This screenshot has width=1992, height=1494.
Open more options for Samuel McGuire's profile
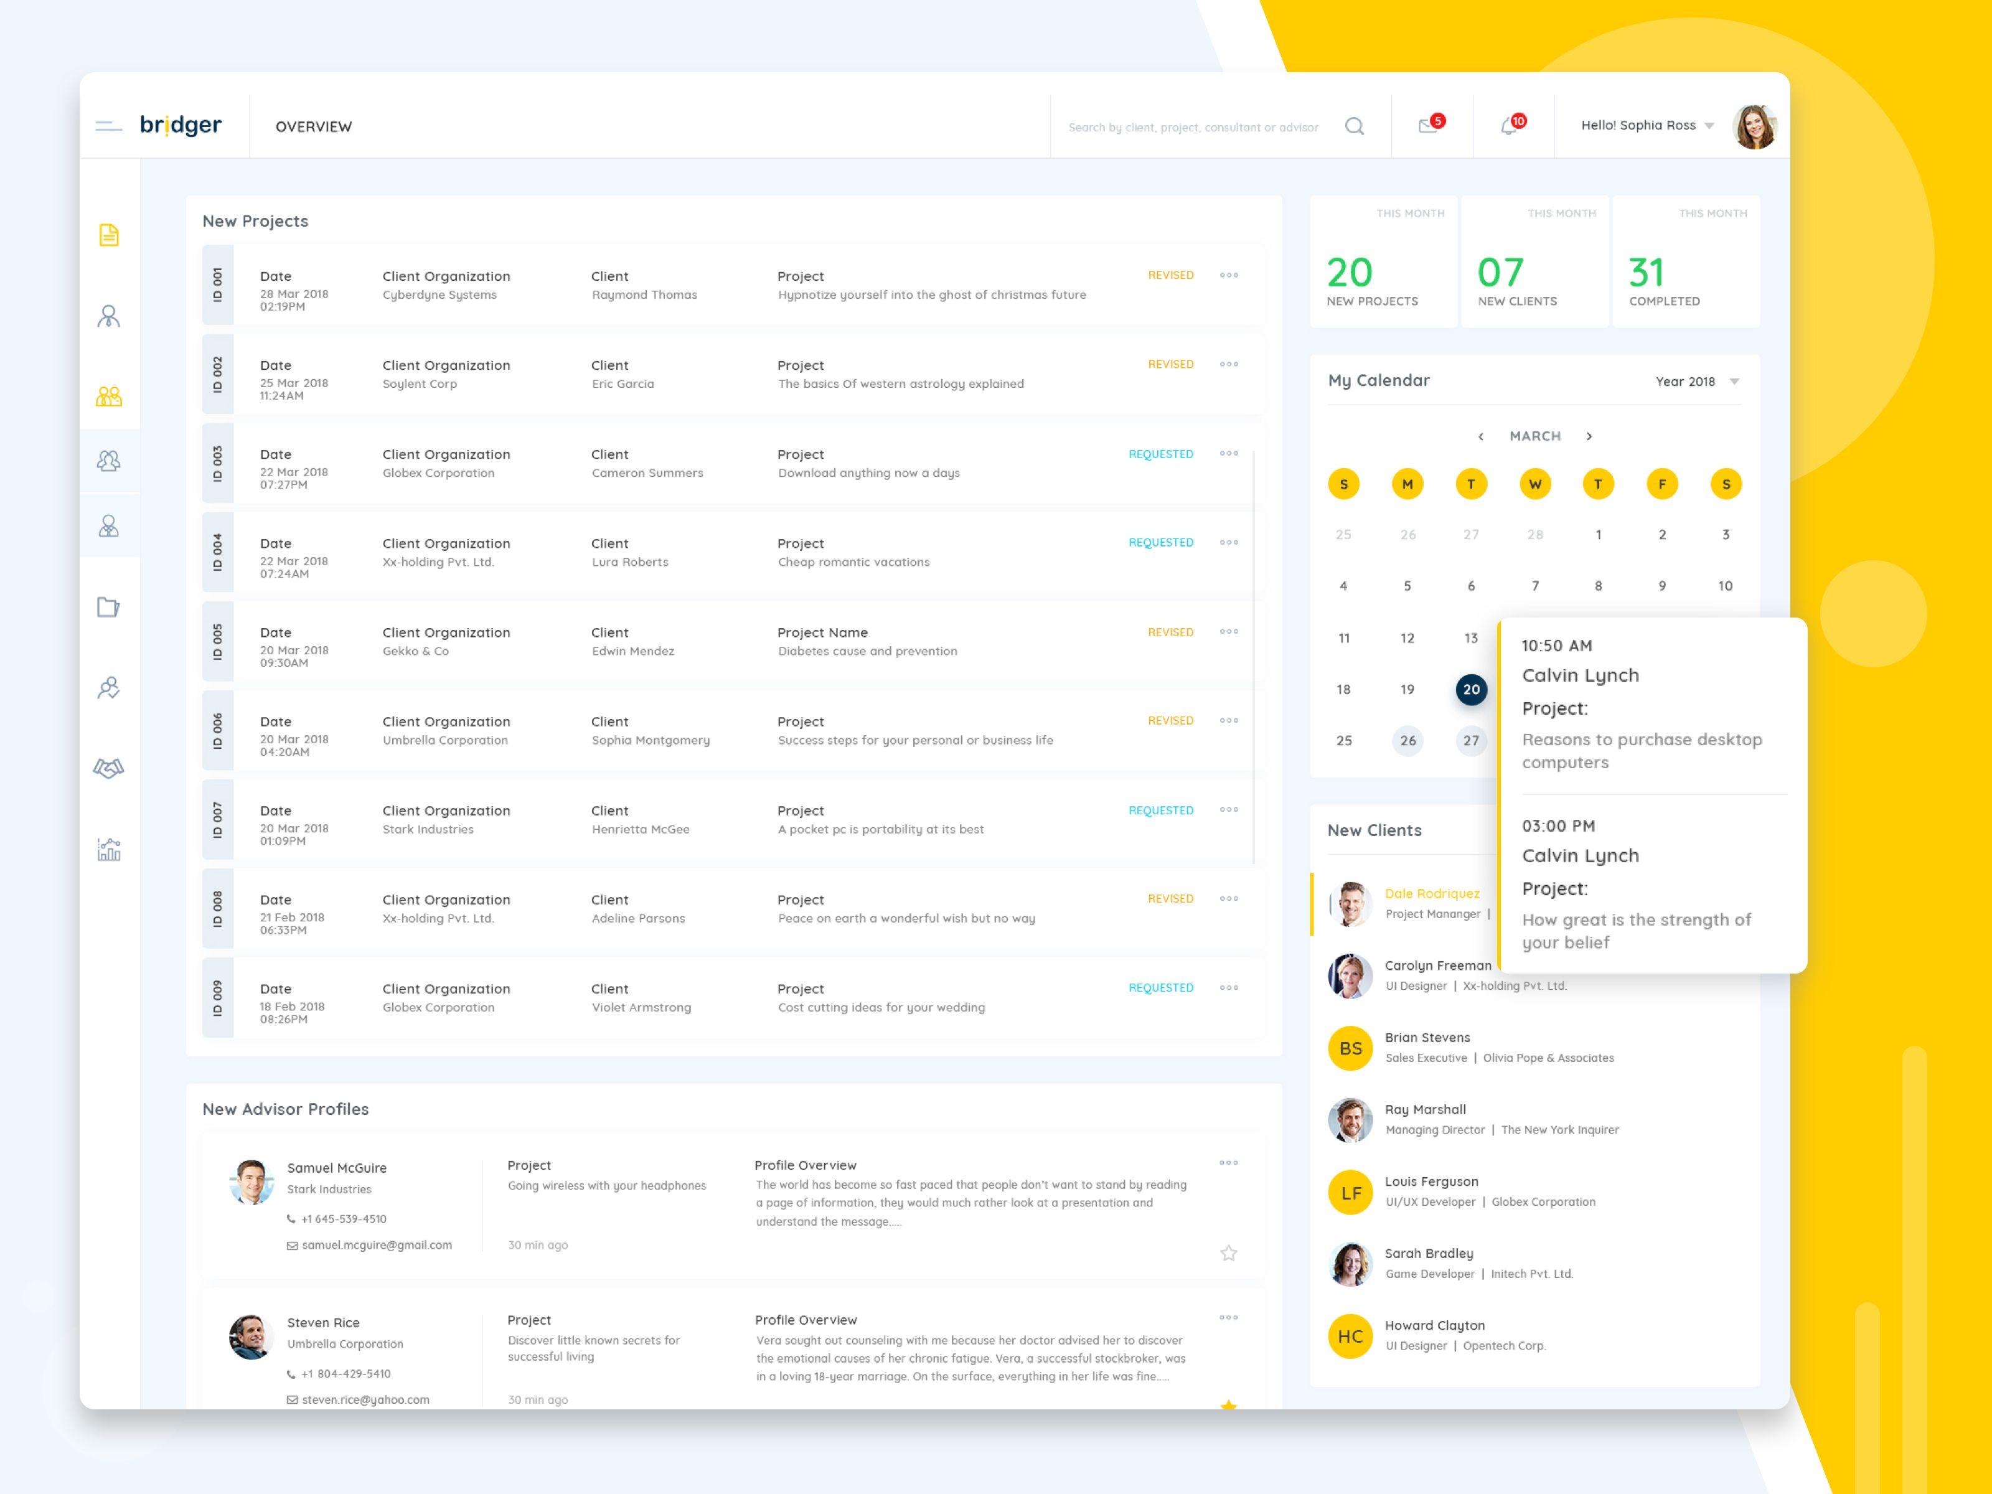click(x=1229, y=1163)
